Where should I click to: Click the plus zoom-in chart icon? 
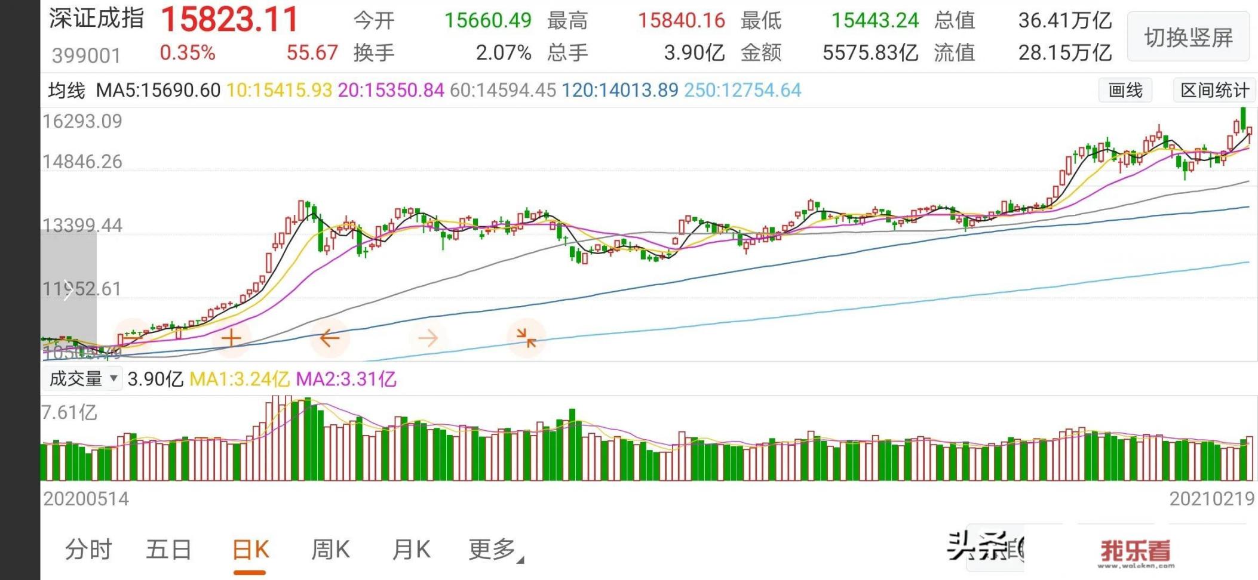pos(231,338)
